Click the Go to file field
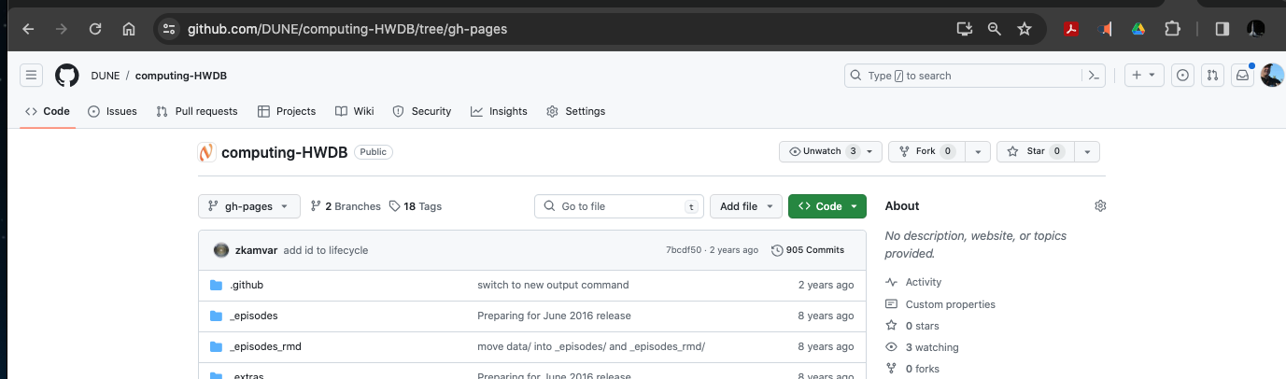Viewport: 1286px width, 379px height. pos(618,206)
